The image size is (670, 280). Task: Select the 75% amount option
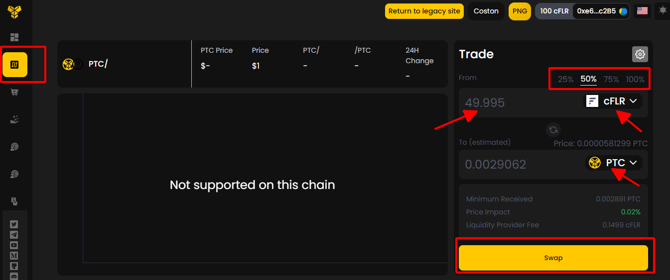pos(611,79)
